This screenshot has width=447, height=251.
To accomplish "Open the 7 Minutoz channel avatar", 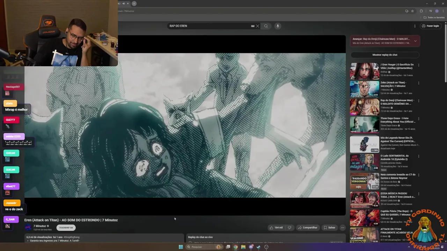I will (x=28, y=228).
